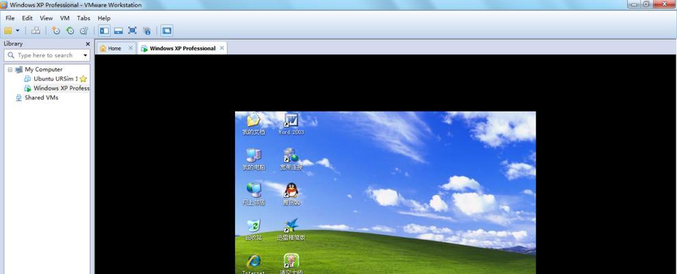Open the Help menu
The width and height of the screenshot is (677, 274).
(104, 18)
